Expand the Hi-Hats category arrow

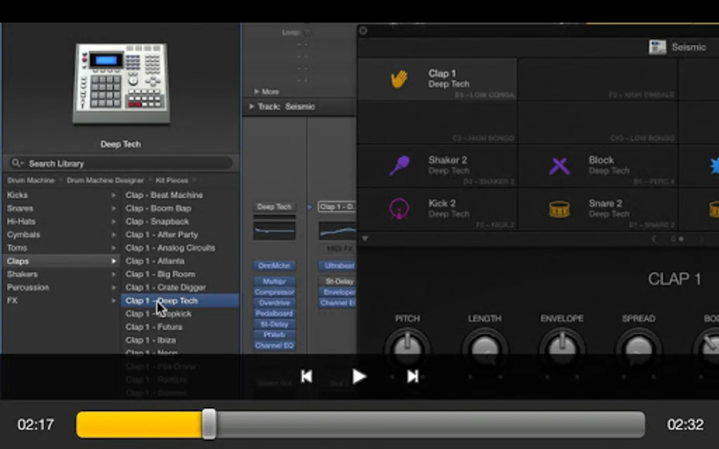pyautogui.click(x=113, y=222)
